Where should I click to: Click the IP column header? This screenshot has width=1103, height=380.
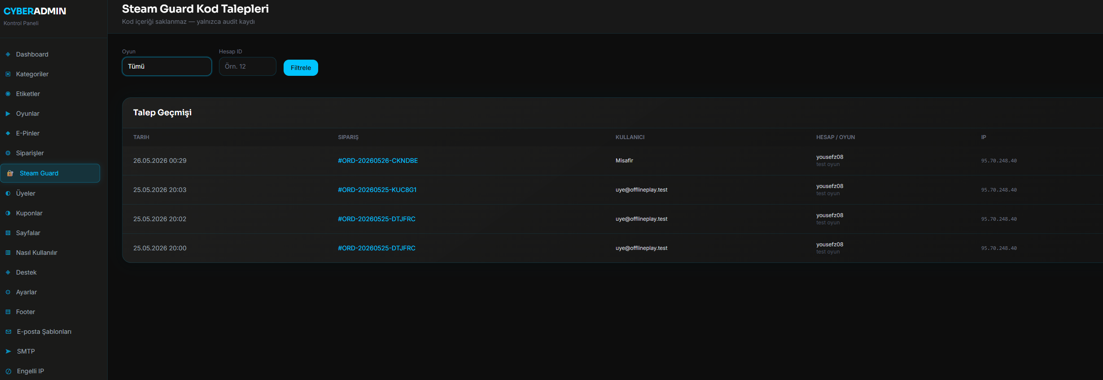(984, 137)
